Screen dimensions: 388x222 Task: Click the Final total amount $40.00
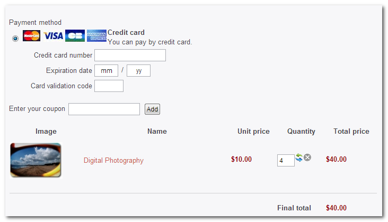click(x=336, y=208)
